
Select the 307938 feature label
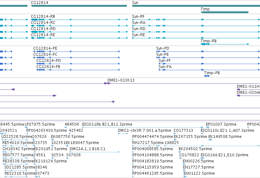coord(73,155)
